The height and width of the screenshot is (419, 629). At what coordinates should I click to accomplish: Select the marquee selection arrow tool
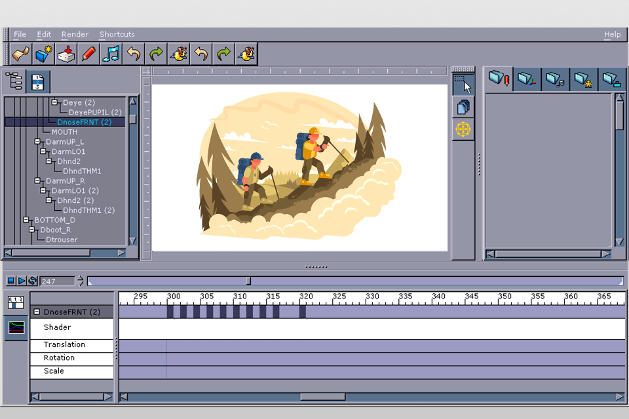click(x=463, y=84)
